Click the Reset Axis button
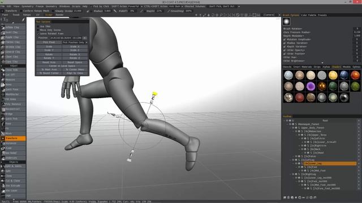 click(49, 63)
